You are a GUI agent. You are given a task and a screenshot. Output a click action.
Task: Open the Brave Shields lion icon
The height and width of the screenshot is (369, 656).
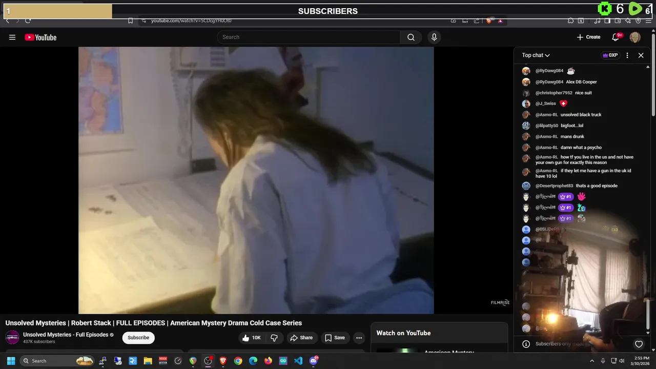pyautogui.click(x=489, y=21)
